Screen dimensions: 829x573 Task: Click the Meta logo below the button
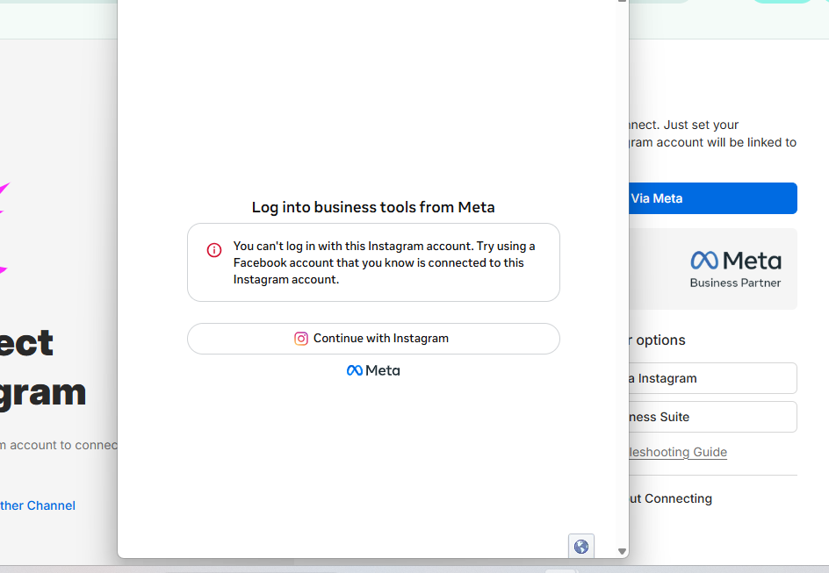pos(373,370)
